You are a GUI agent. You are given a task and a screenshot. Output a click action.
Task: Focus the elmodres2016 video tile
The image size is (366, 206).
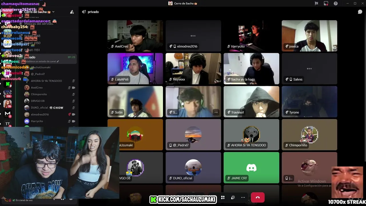[x=193, y=36]
